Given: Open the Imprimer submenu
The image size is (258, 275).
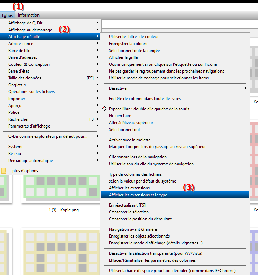Looking at the screenshot, I should pos(50,99).
